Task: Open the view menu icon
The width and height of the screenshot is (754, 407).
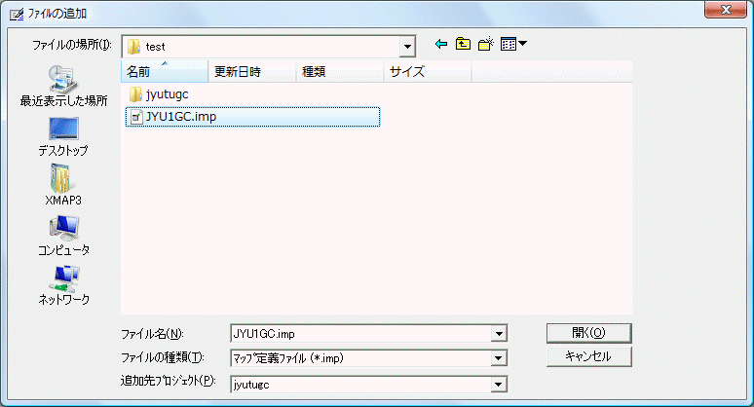Action: tap(513, 44)
